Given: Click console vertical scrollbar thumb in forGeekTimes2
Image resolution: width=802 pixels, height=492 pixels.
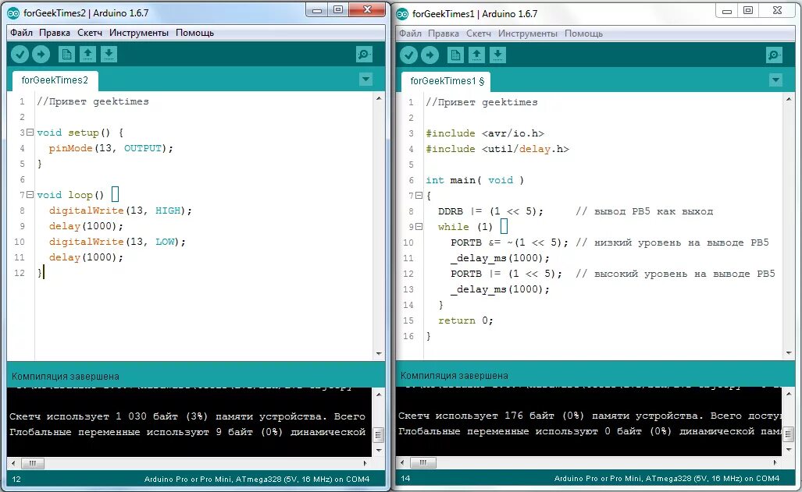Looking at the screenshot, I should 379,435.
